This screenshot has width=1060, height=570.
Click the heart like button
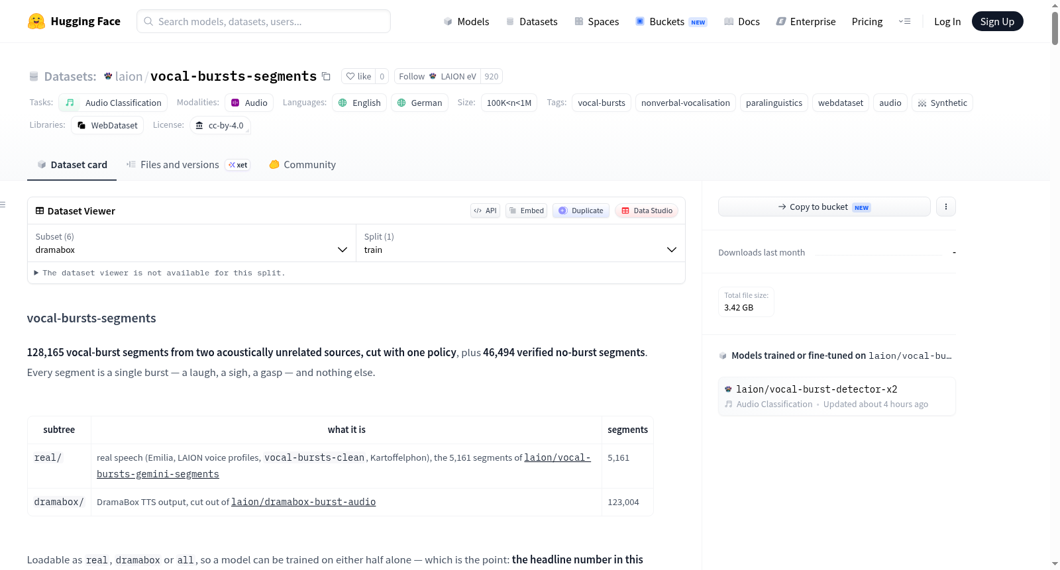[x=358, y=76]
